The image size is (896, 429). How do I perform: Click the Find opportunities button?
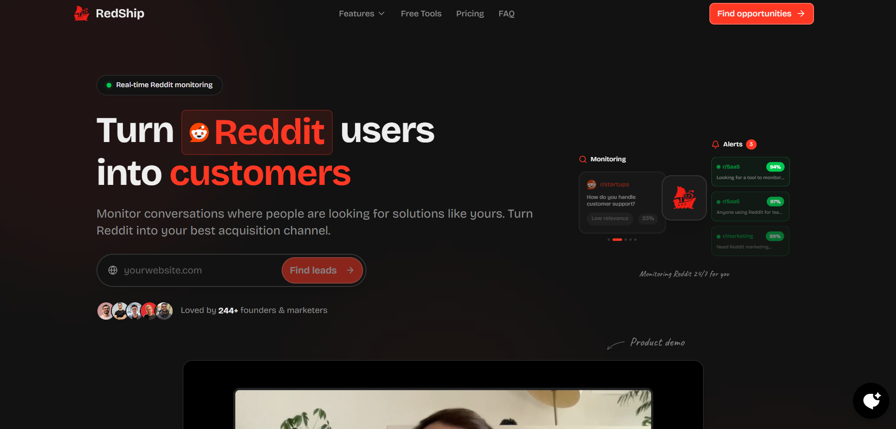click(x=761, y=13)
